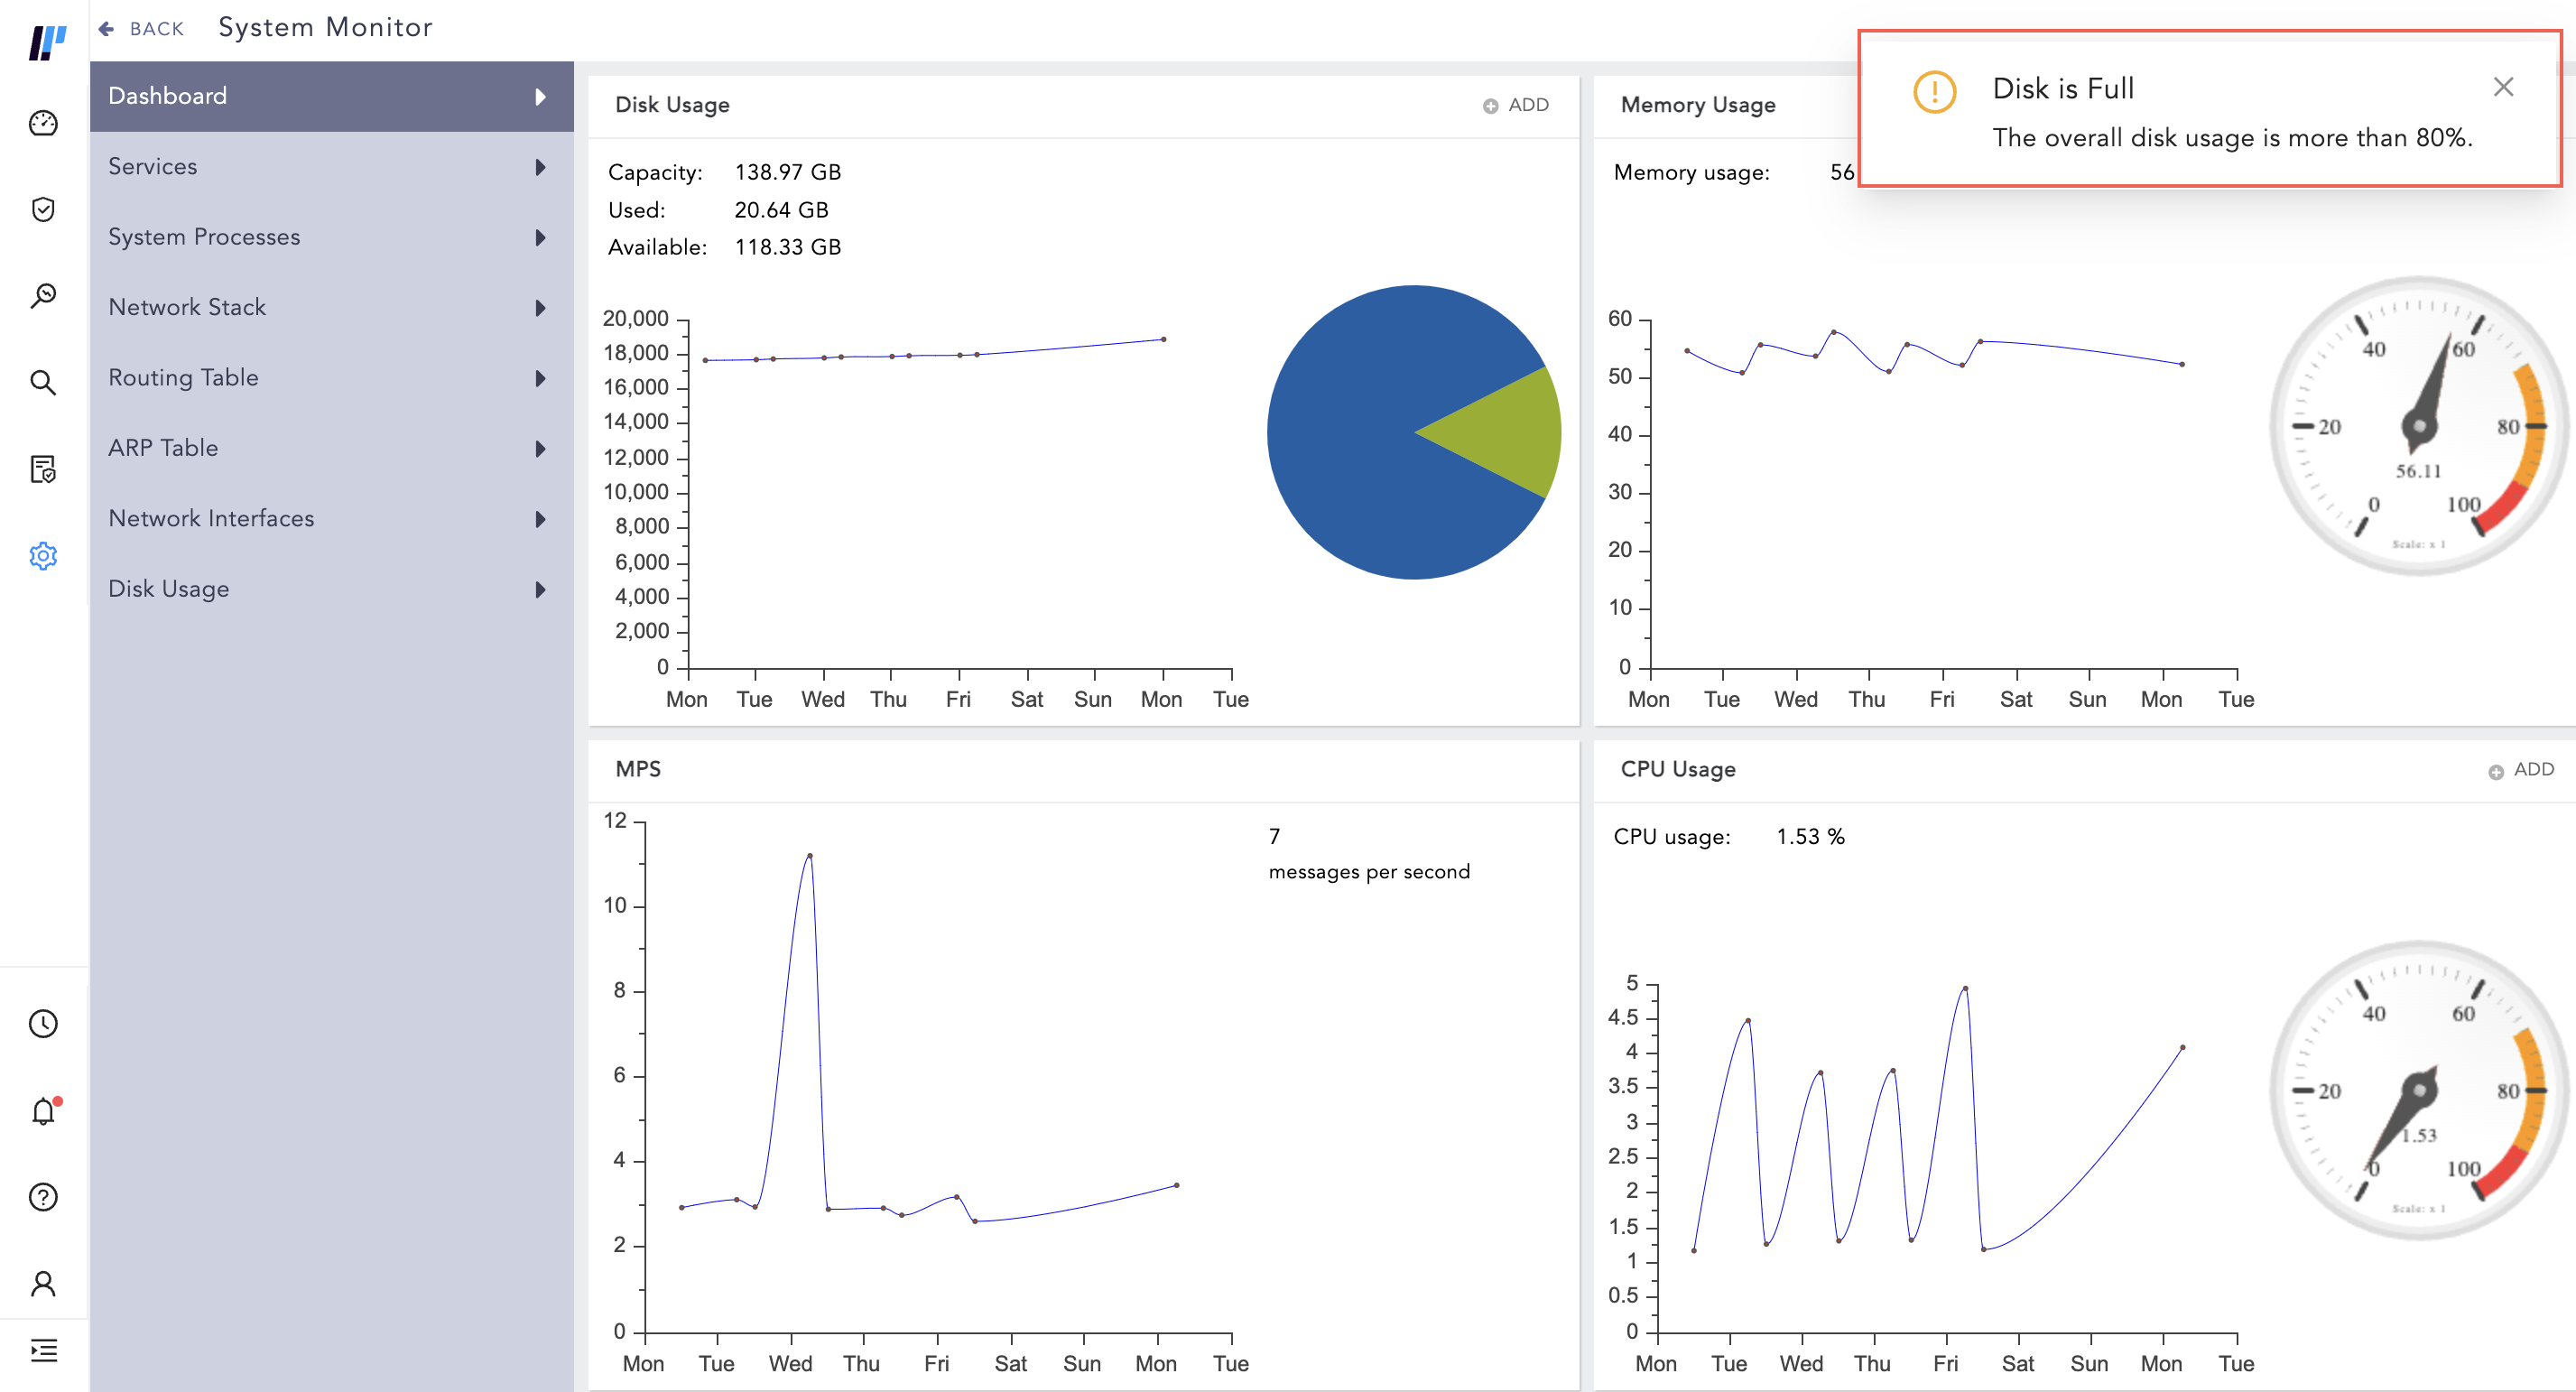Expand the Network Stack arrow
2576x1392 pixels.
tap(540, 308)
